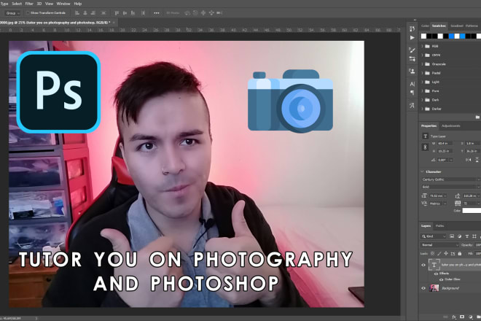Screen dimensions: 481x321
Task: Open the Glyphs panel icon in the dock
Action: coord(412,105)
